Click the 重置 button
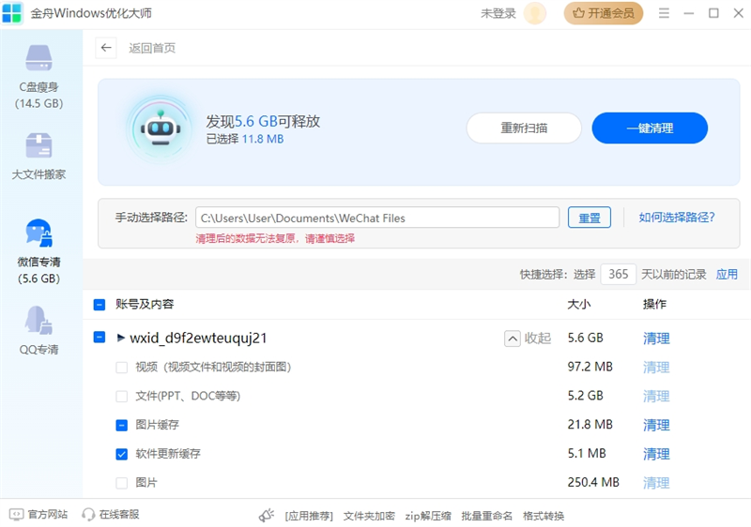This screenshot has width=751, height=527. [x=590, y=218]
